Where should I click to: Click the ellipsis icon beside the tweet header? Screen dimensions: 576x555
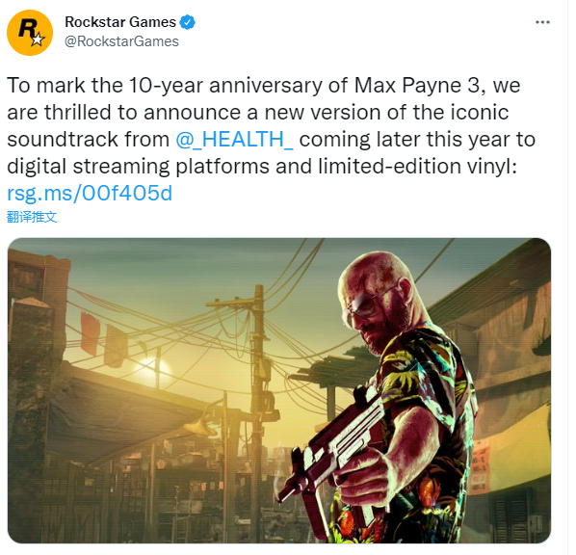tap(542, 22)
